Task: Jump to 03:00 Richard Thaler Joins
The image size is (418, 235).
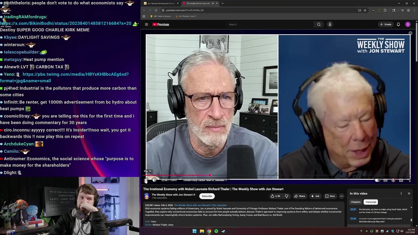Action: pos(148,225)
